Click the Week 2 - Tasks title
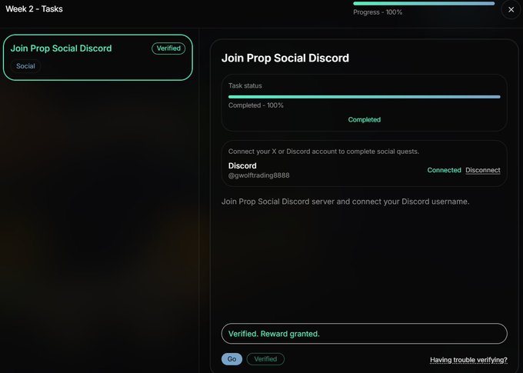523x373 pixels. [34, 9]
